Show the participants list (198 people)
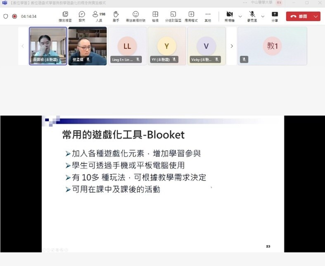This screenshot has height=266, width=325. [x=98, y=16]
